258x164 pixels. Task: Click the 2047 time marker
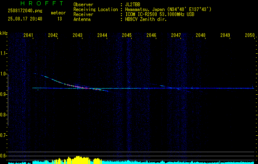click(x=176, y=35)
